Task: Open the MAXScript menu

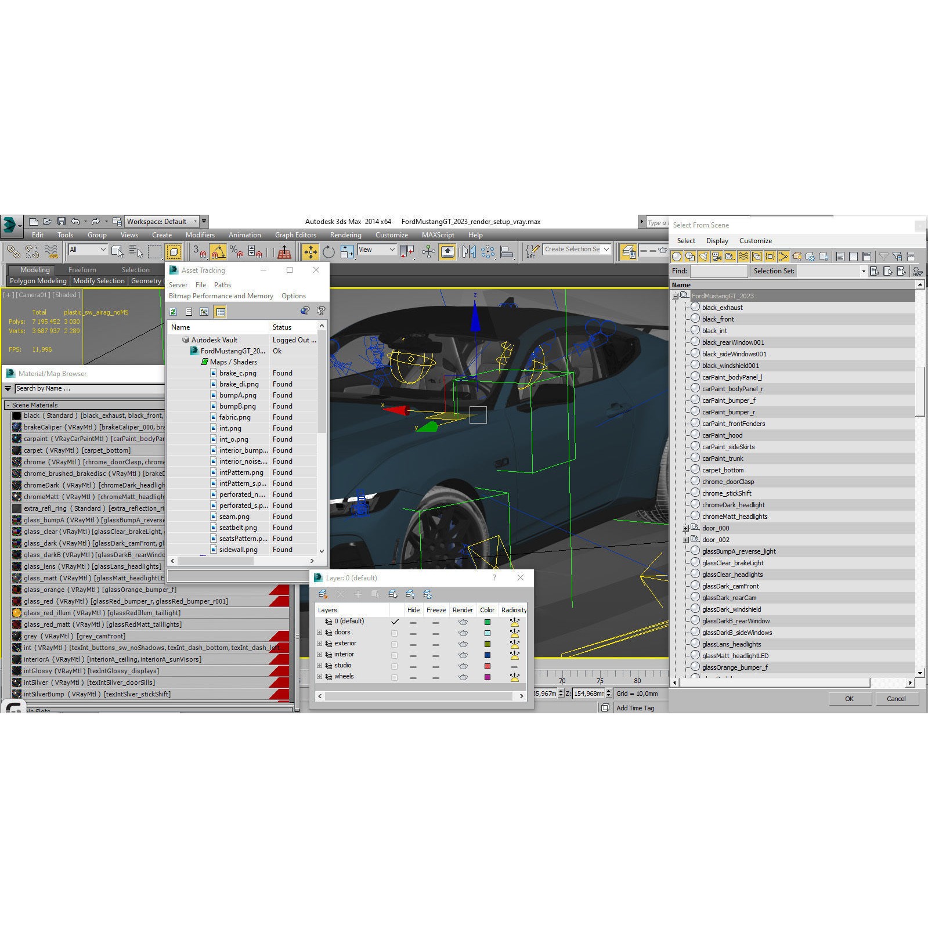Action: (438, 235)
